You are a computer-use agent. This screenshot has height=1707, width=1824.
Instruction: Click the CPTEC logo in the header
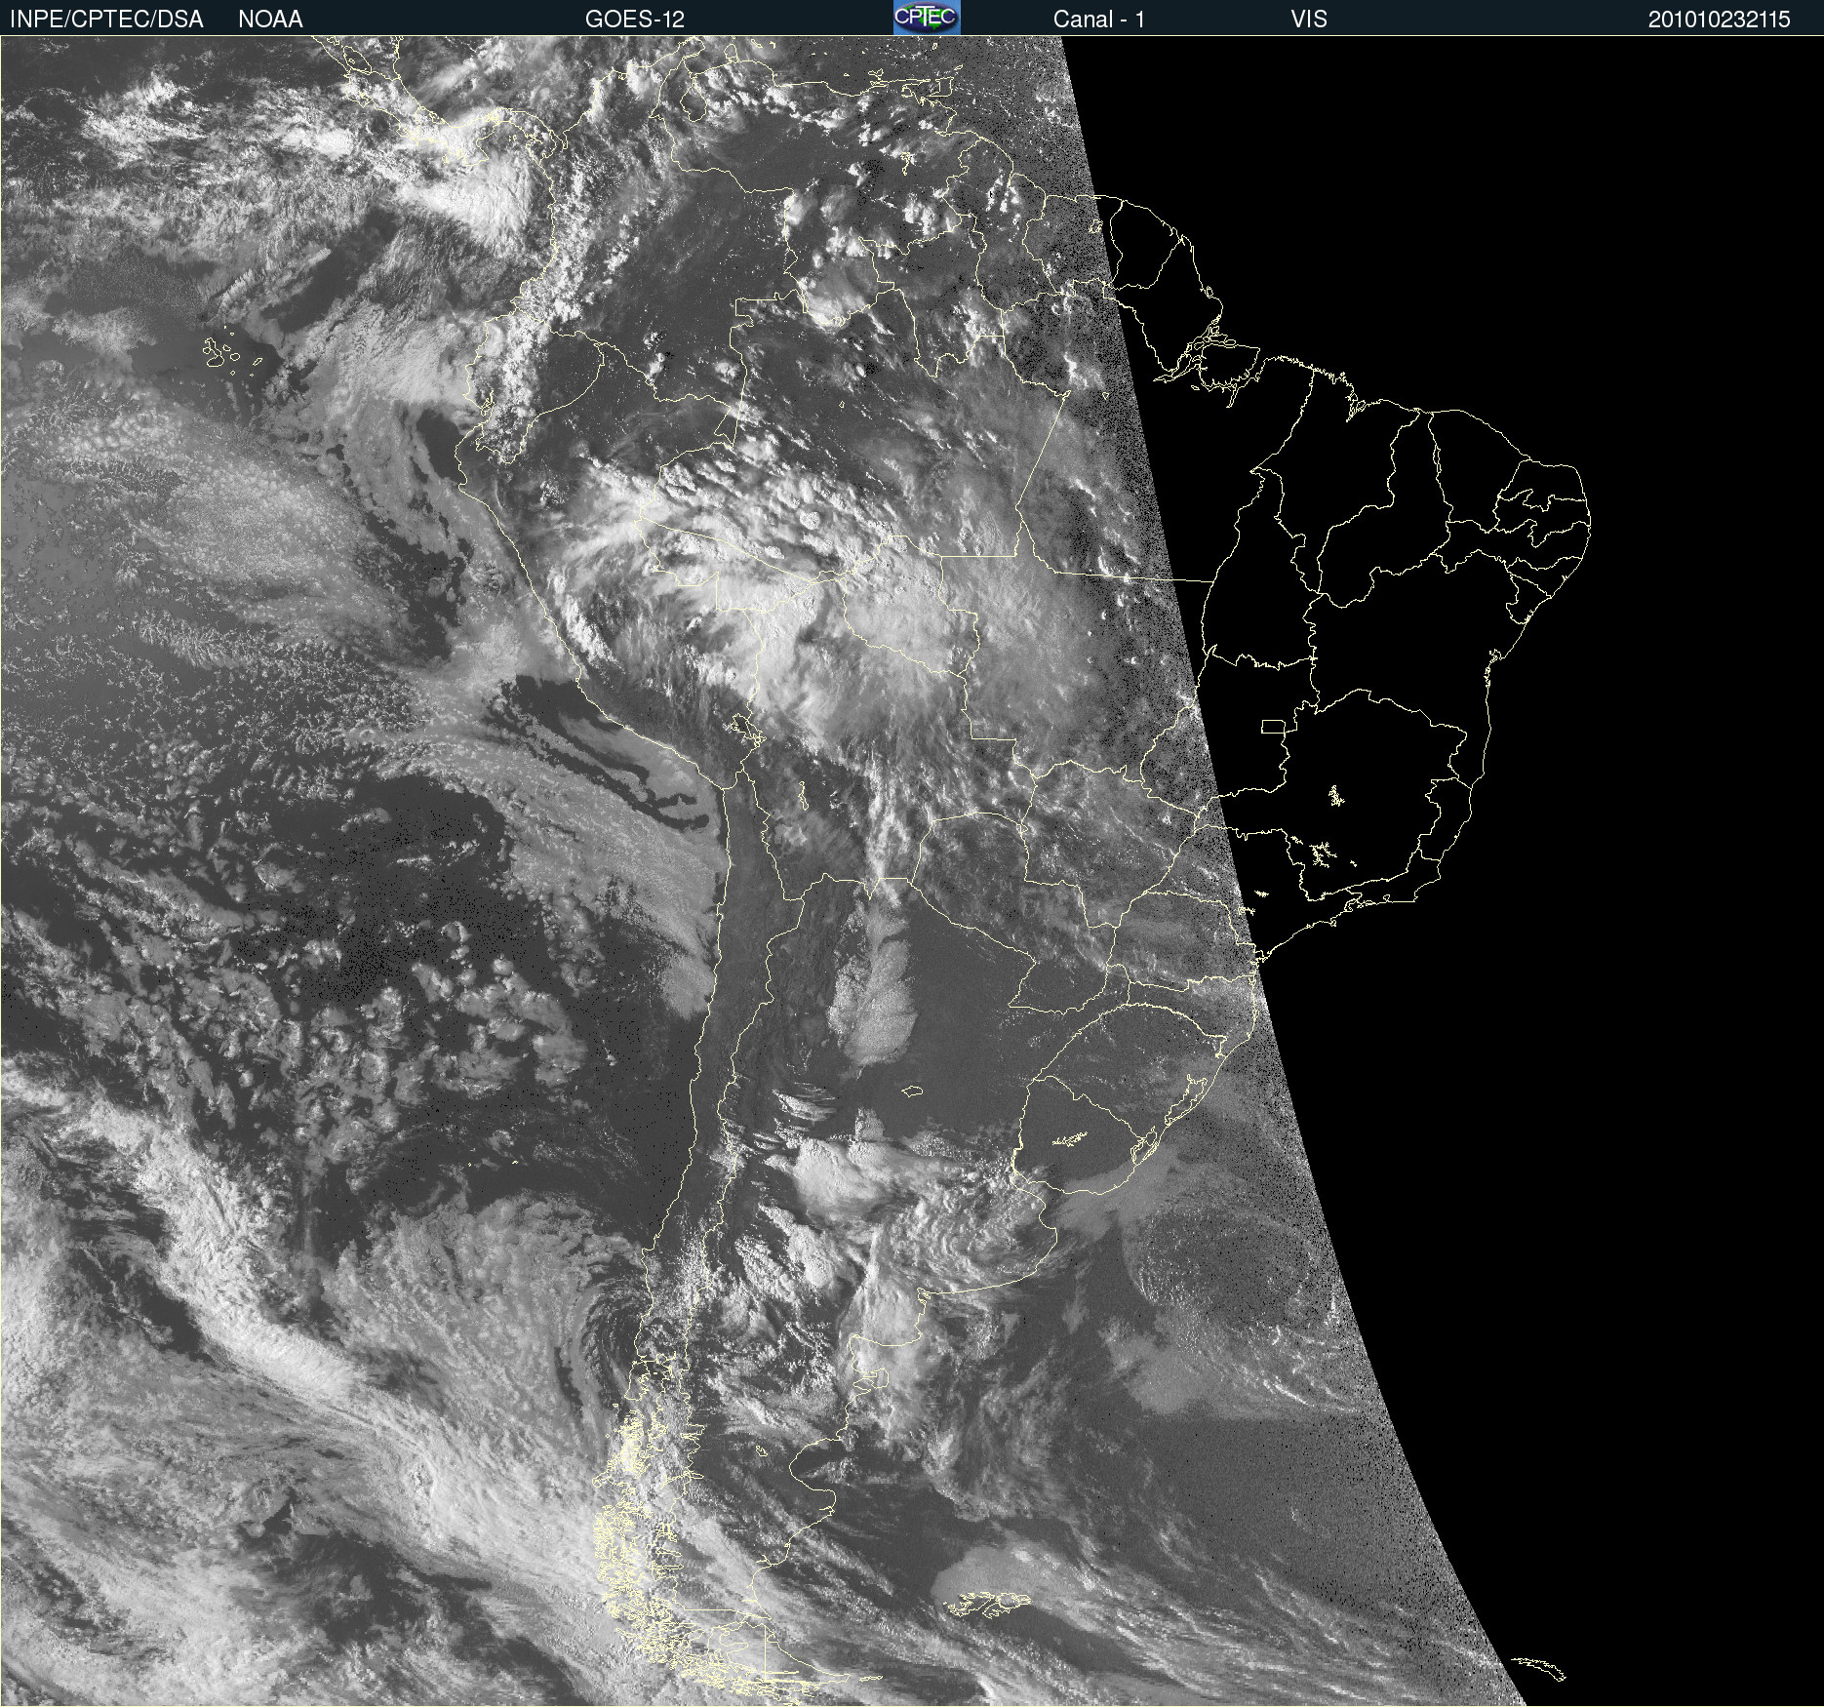[x=927, y=18]
